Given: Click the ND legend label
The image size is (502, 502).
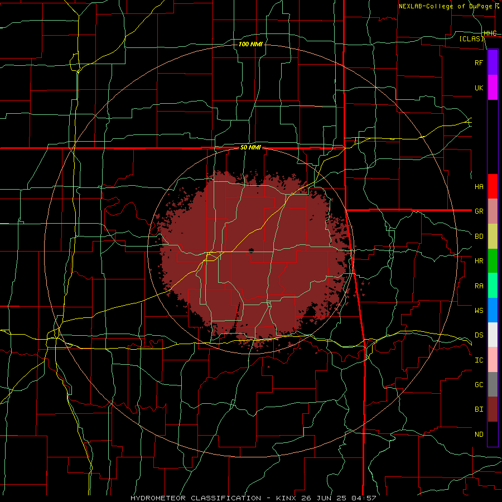Looking at the screenshot, I should (x=479, y=435).
